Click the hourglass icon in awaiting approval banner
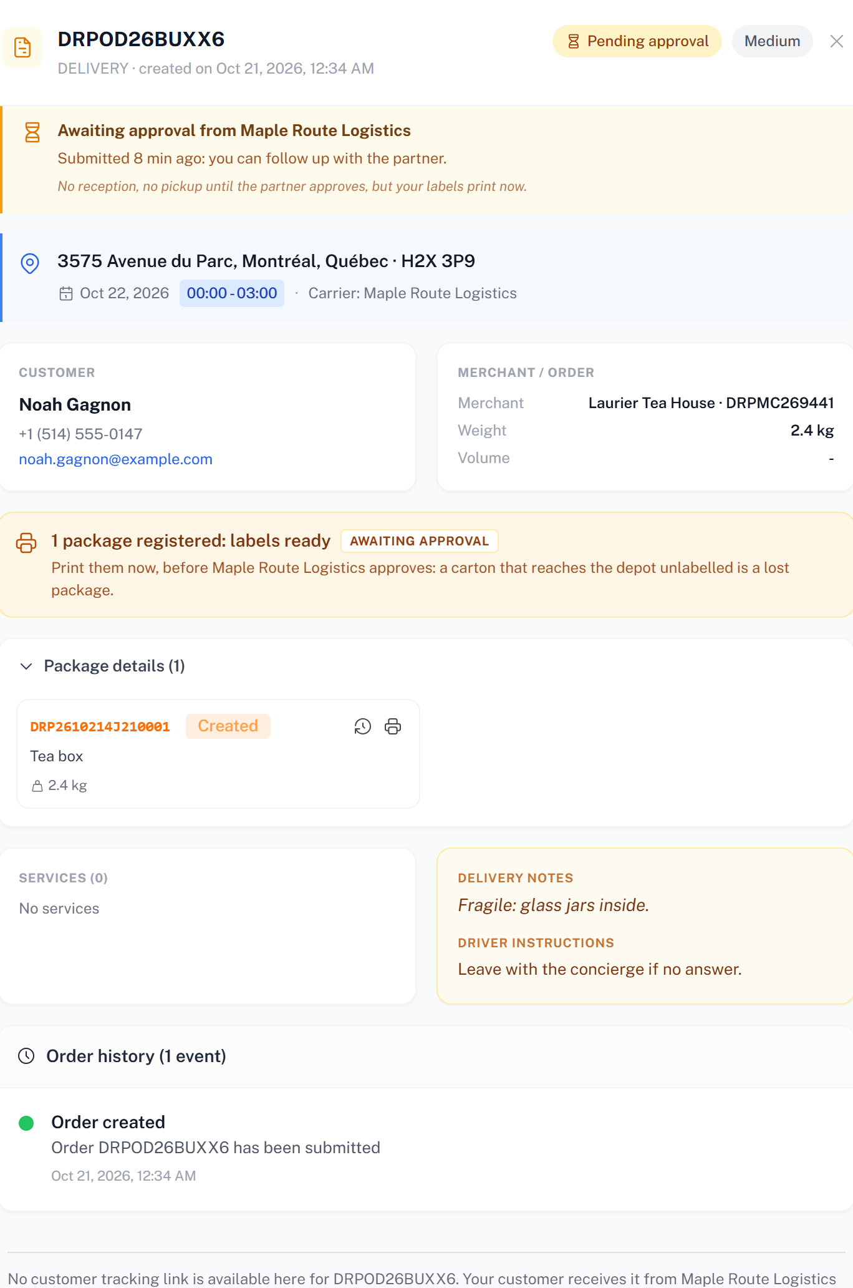The width and height of the screenshot is (853, 1288). (32, 132)
